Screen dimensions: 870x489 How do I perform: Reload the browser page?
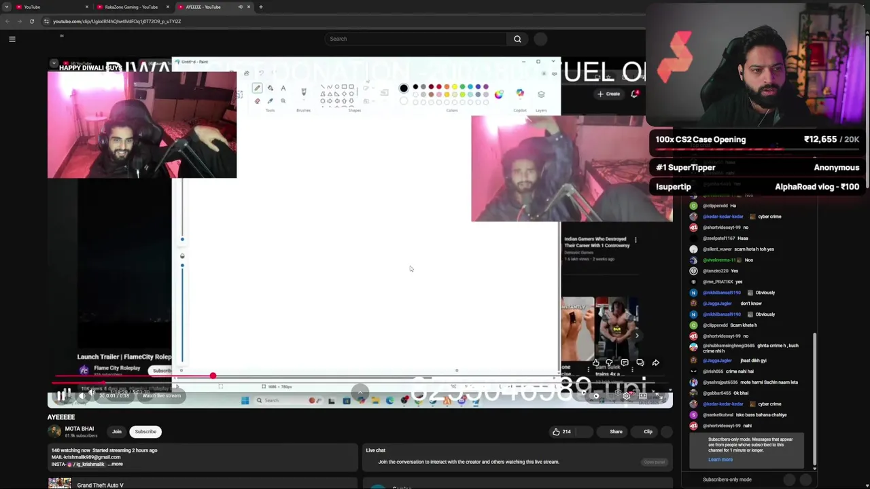(31, 21)
